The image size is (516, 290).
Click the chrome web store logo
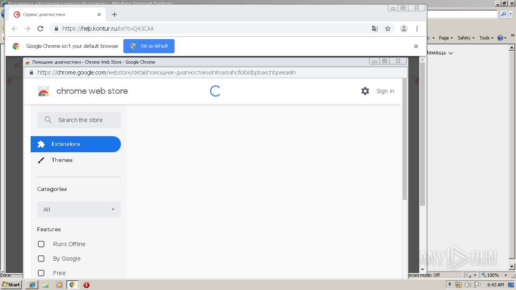83,91
